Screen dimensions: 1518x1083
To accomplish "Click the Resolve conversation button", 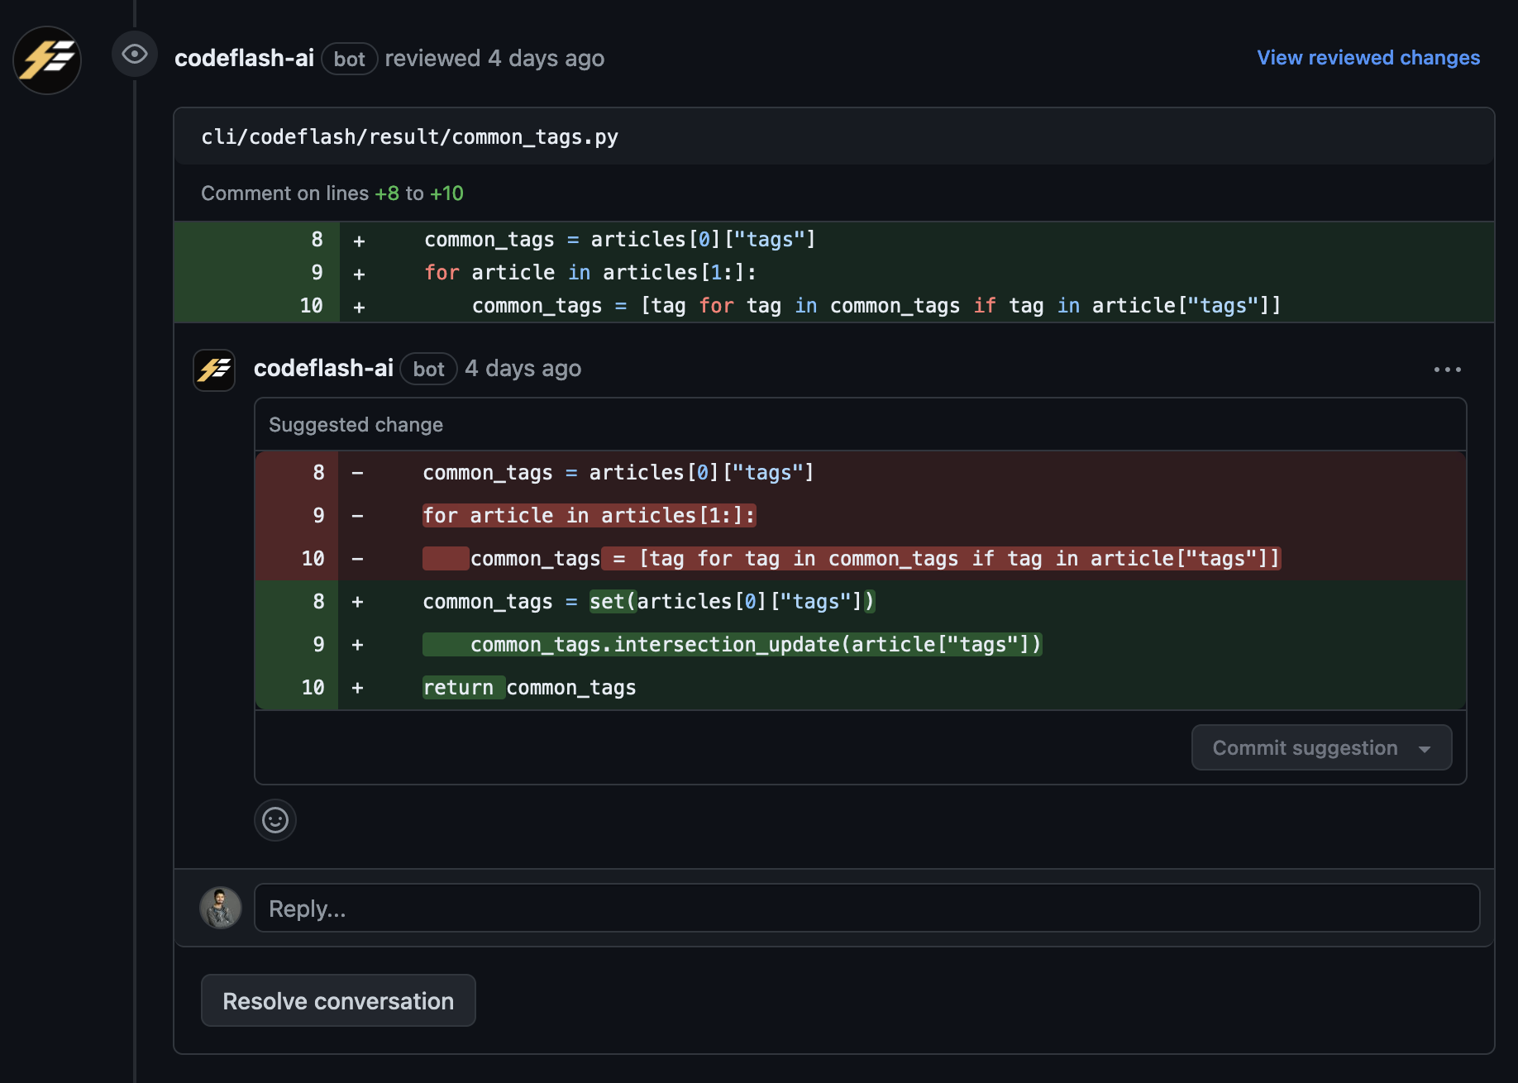I will (x=338, y=1000).
